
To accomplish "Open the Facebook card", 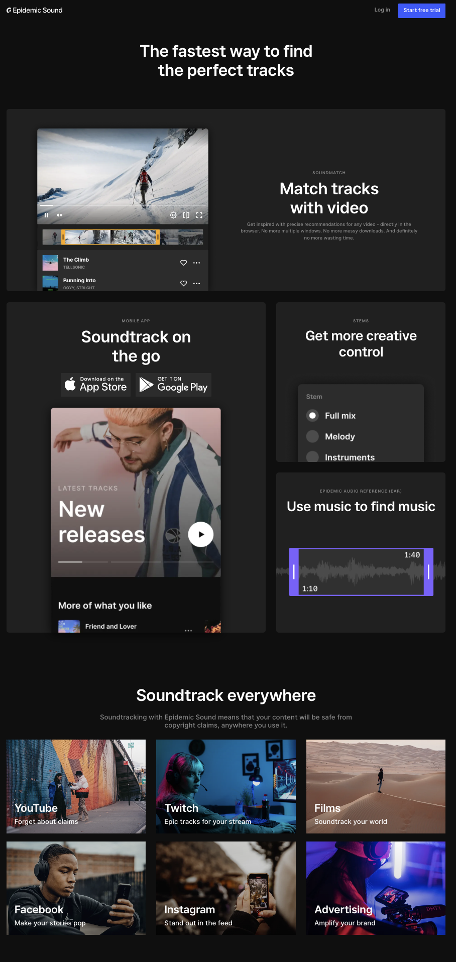I will point(76,888).
